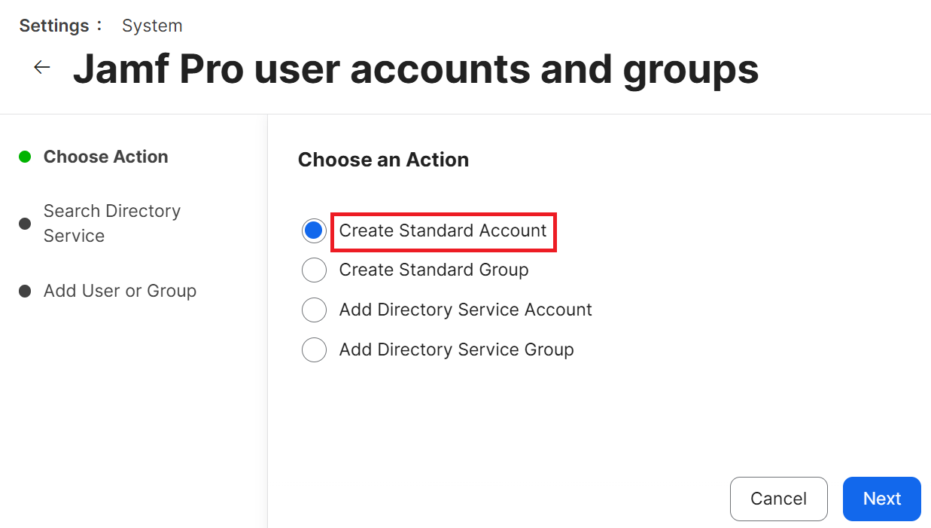
Task: Click the Search Directory Service step dot
Action: pyautogui.click(x=25, y=224)
